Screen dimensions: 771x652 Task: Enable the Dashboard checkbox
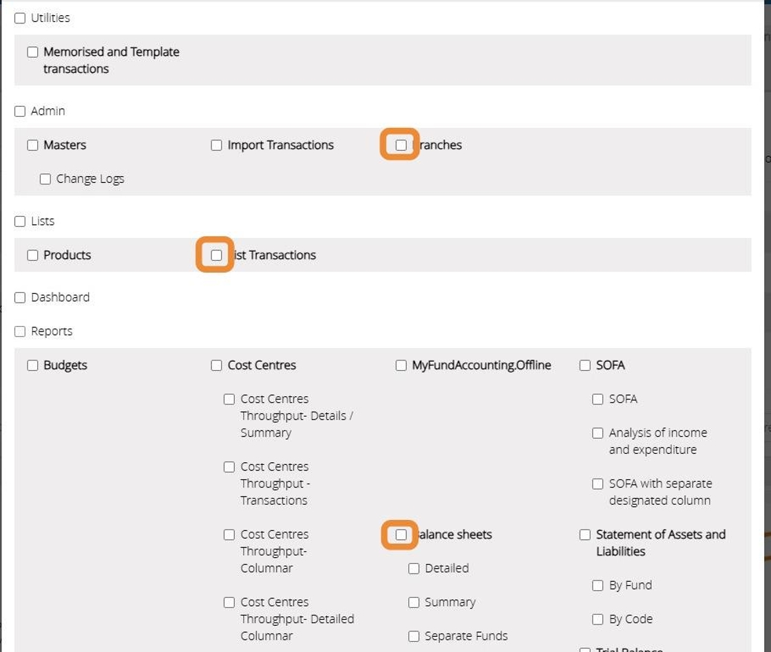click(20, 298)
